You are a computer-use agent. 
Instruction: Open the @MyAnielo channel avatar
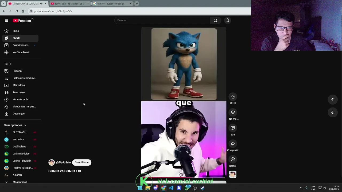tap(52, 162)
